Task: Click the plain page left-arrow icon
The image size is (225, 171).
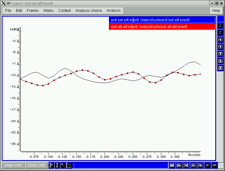Action: point(193,165)
